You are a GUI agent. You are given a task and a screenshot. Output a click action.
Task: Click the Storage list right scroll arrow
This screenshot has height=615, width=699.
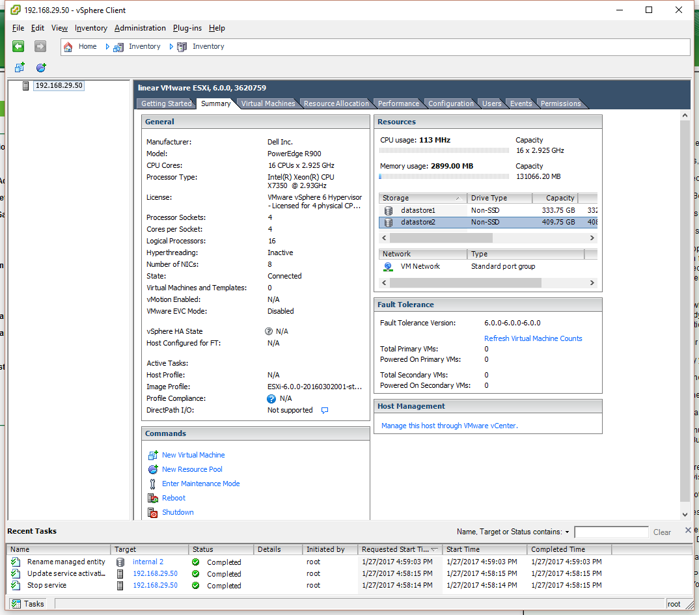tap(592, 238)
